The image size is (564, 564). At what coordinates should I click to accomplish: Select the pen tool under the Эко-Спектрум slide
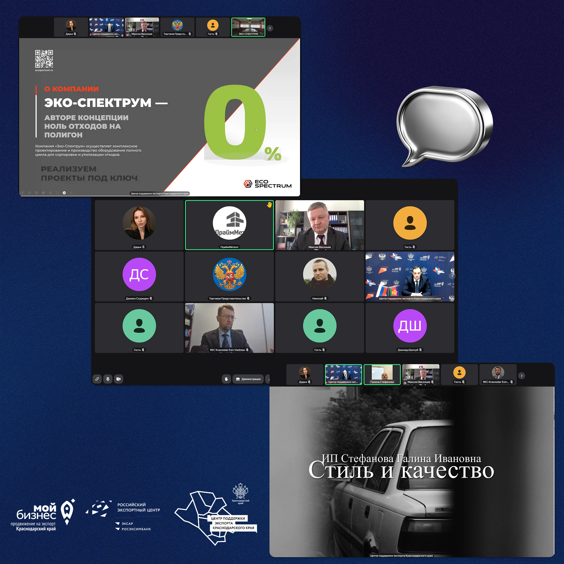click(36, 193)
